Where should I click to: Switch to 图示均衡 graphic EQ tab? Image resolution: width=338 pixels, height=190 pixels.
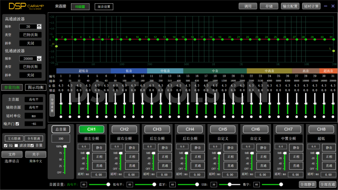point(35,87)
